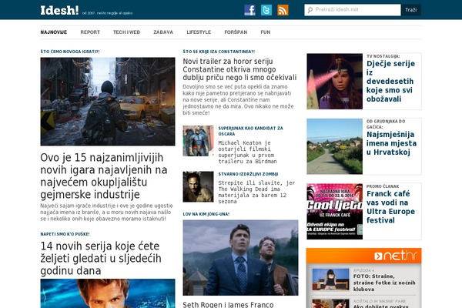Image resolution: width=462 pixels, height=308 pixels.
Task: Open 'Franck café vas vodi na Ultra Europe' link
Action: tap(390, 207)
